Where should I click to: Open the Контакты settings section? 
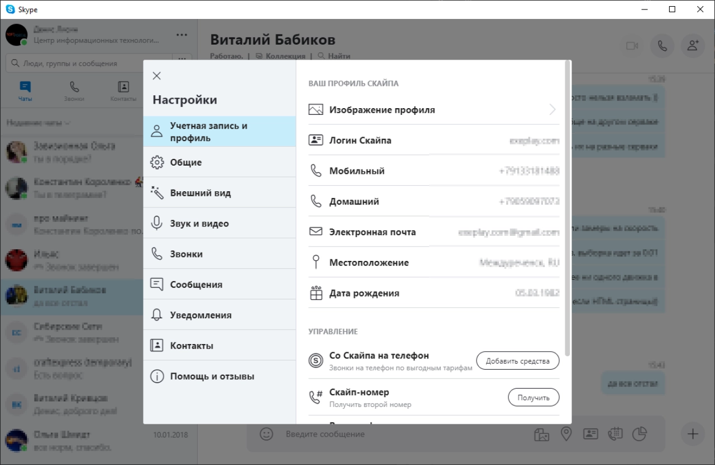tap(220, 346)
